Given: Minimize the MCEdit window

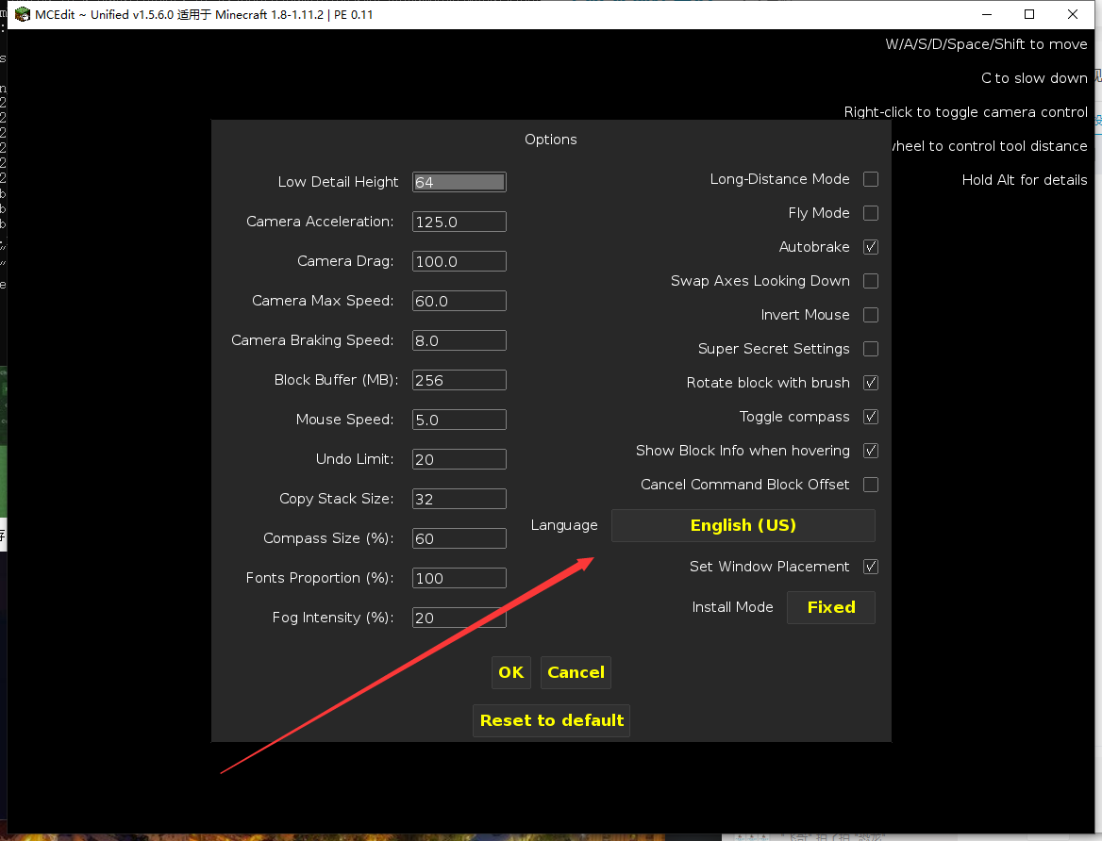Looking at the screenshot, I should [x=987, y=14].
